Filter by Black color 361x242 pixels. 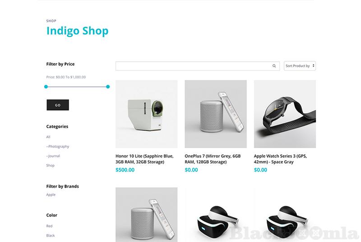click(x=51, y=235)
